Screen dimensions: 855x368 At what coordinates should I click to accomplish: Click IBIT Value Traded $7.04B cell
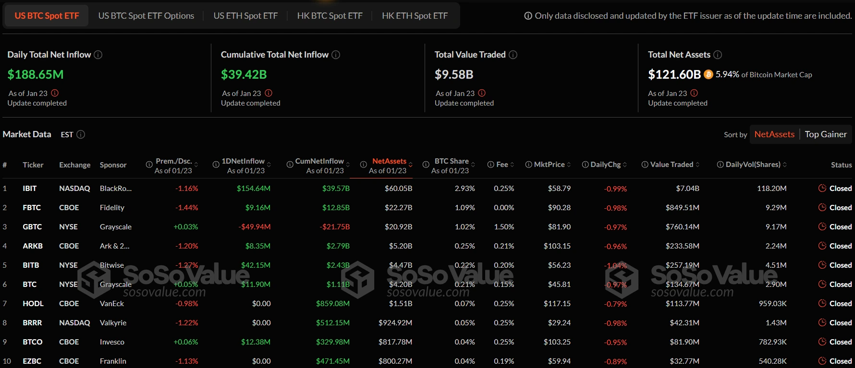pyautogui.click(x=687, y=189)
